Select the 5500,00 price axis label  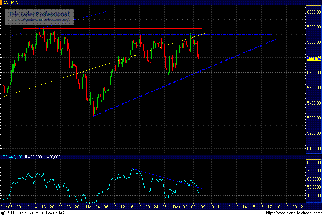(314, 88)
